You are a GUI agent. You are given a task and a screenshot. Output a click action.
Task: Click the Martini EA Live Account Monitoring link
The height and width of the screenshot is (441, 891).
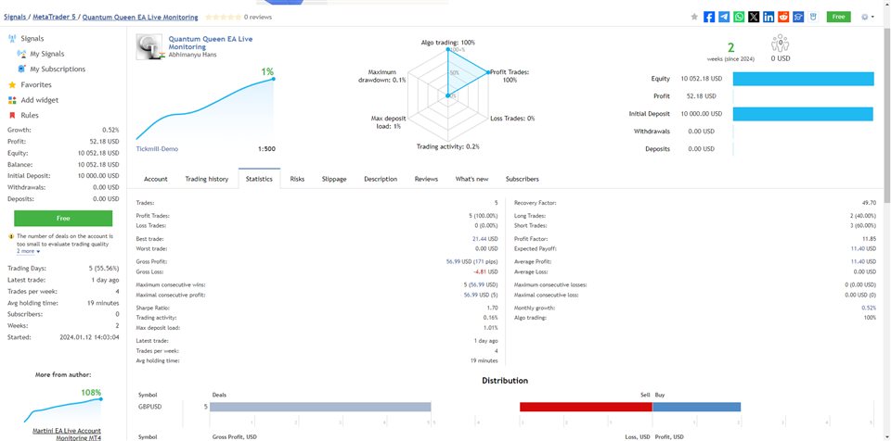click(67, 435)
